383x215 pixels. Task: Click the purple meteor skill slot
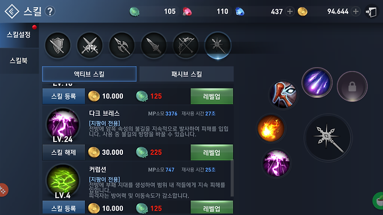coord(317,82)
